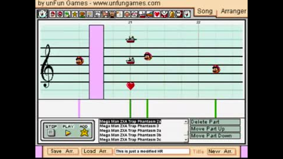Select the Shy Guy instrument icon
Viewport: 283px width, 159px height.
[180, 14]
